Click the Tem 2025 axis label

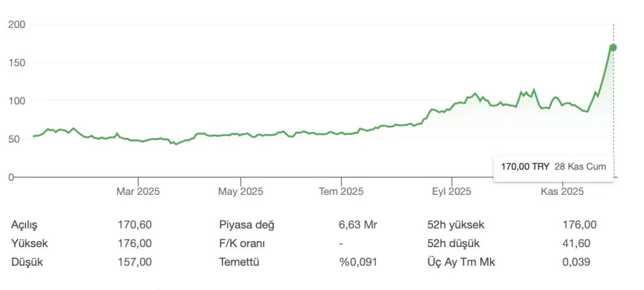click(x=341, y=192)
